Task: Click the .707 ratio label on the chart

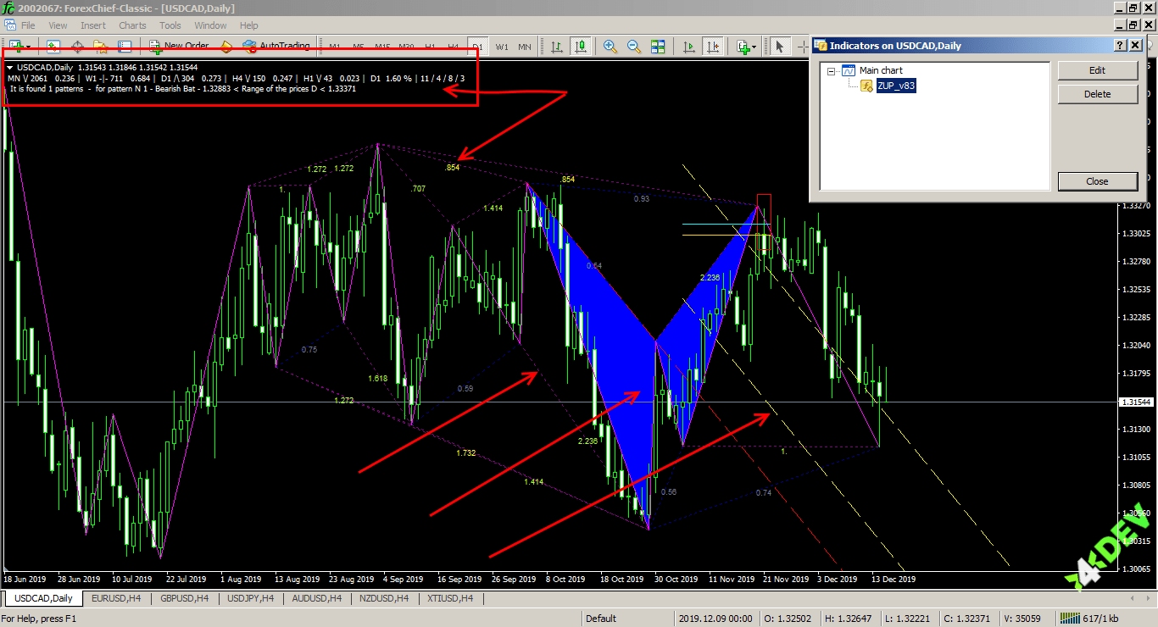Action: tap(418, 189)
